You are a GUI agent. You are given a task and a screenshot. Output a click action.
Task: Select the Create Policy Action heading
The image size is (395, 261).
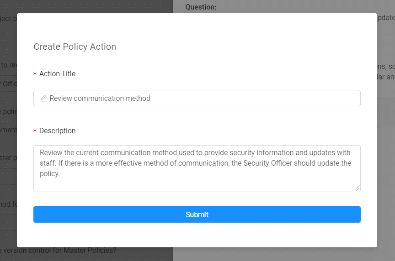[75, 47]
